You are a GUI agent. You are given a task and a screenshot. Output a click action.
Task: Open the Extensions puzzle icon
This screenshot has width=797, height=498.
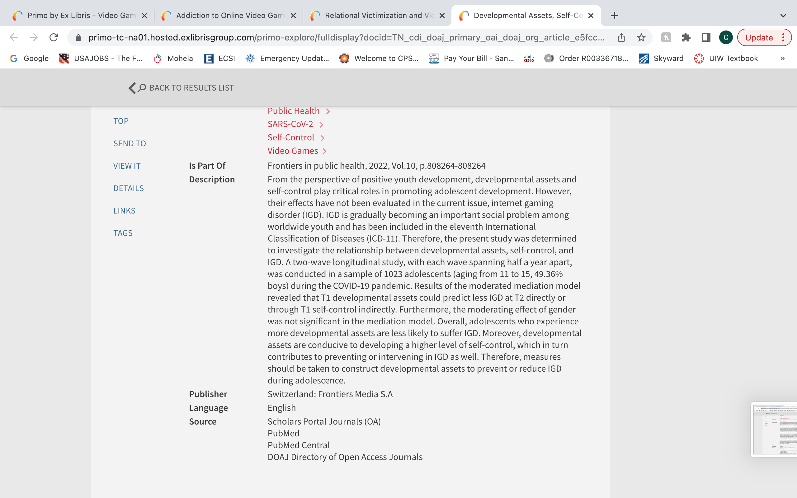click(x=686, y=38)
